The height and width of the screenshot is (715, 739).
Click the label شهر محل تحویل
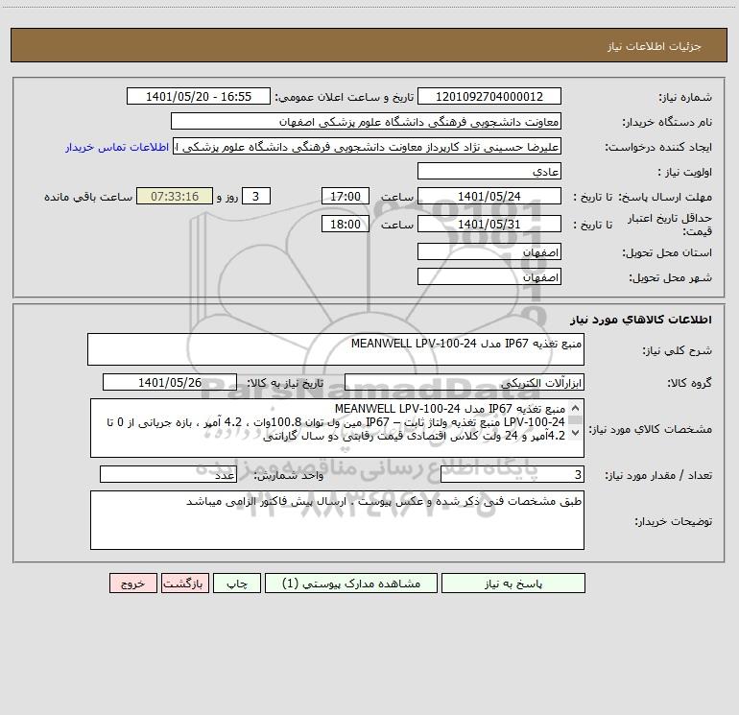tap(670, 277)
